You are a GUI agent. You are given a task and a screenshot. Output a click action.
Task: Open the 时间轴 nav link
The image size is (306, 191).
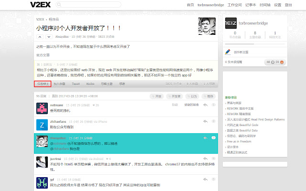(x=265, y=5)
